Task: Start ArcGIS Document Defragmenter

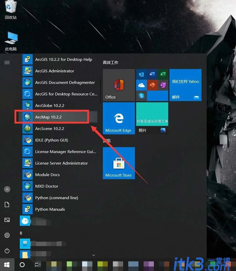Action: [x=60, y=83]
